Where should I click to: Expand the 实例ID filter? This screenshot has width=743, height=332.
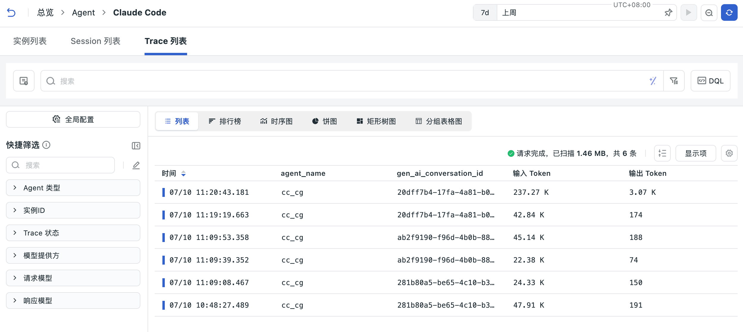pos(73,210)
